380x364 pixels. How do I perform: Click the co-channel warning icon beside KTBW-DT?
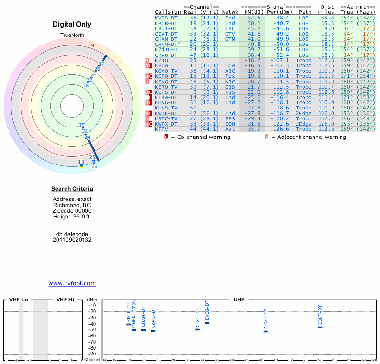pos(151,98)
